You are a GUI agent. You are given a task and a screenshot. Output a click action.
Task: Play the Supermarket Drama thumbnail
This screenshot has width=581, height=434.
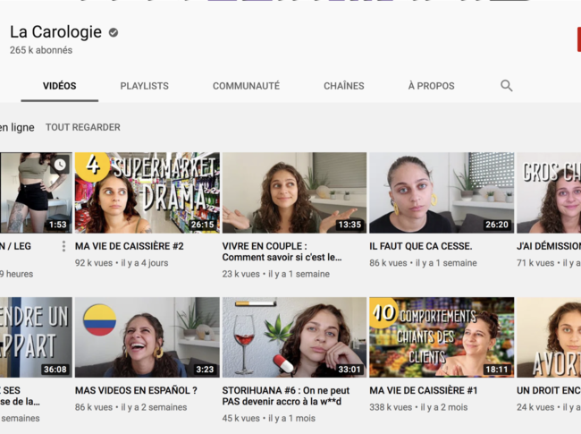[x=147, y=192]
